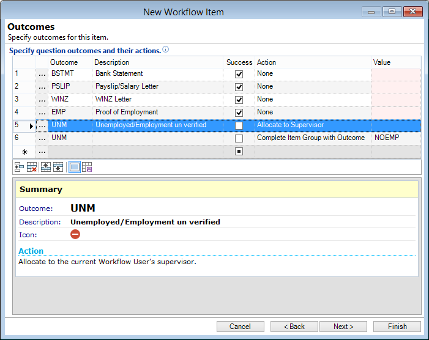Click the UNM outcome cell in row 6
429x340 pixels.
pyautogui.click(x=70, y=139)
